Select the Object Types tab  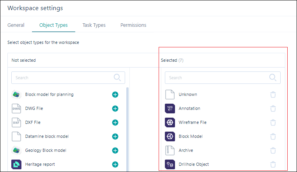(53, 25)
